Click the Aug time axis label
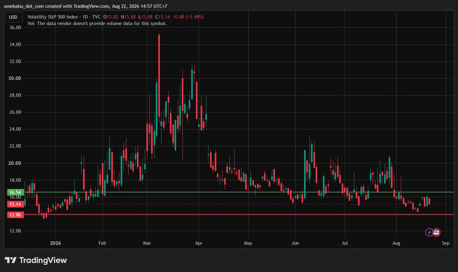 (396, 243)
